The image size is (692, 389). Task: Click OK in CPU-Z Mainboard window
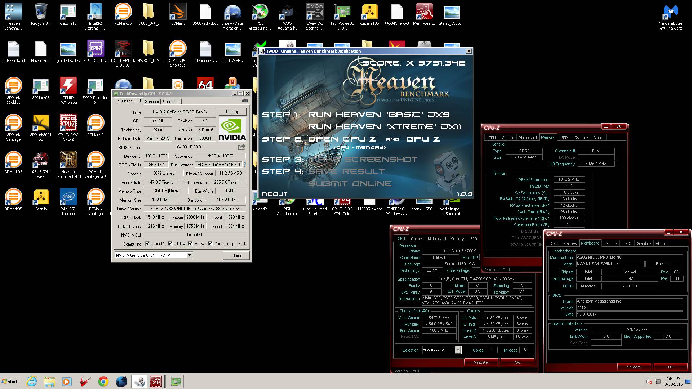coord(670,367)
